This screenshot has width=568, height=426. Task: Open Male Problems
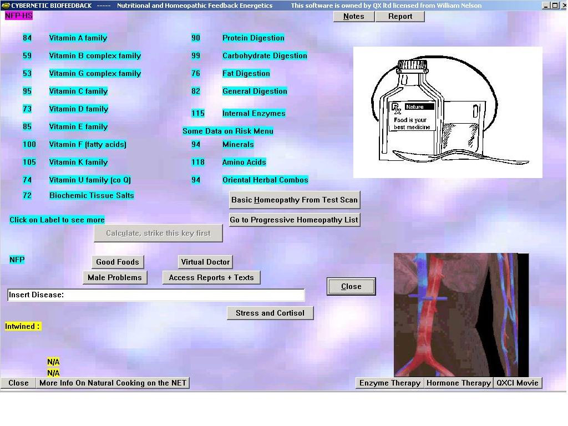click(115, 277)
